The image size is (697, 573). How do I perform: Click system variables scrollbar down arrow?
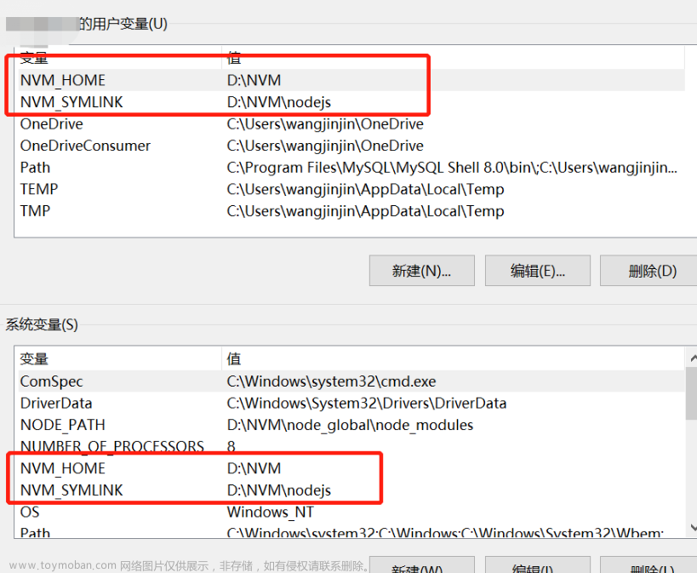692,528
